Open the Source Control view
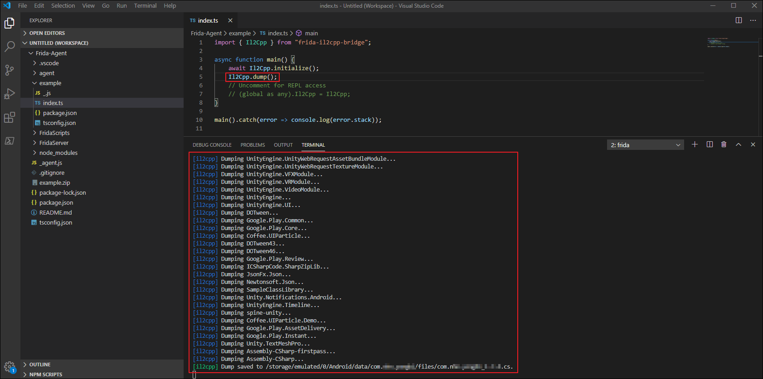 coord(10,70)
